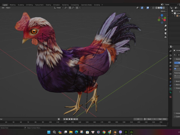The width and height of the screenshot is (180, 135).
Task: Open the Scripting workspace tab
Action: [97, 5]
